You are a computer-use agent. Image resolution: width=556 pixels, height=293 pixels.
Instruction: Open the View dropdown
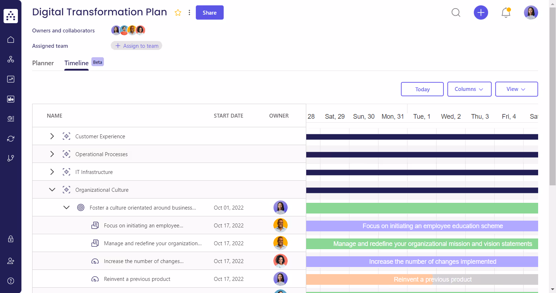[x=516, y=89]
